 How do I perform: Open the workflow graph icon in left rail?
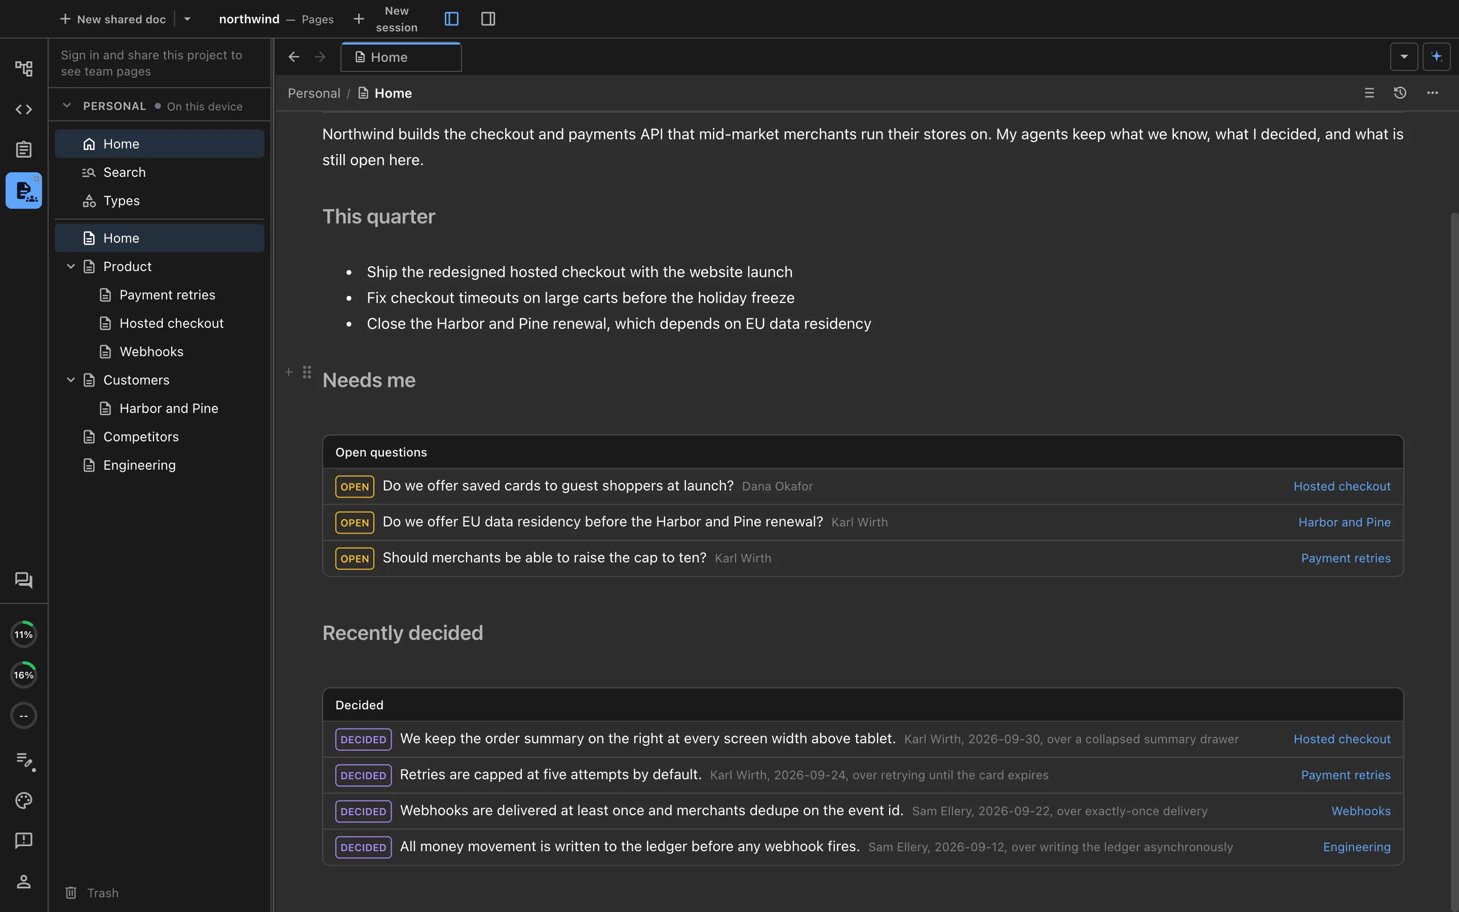[23, 68]
